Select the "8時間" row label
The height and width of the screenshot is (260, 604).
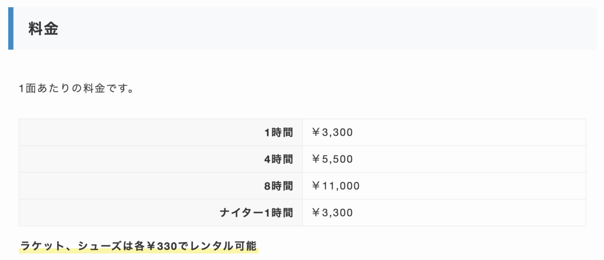[278, 186]
